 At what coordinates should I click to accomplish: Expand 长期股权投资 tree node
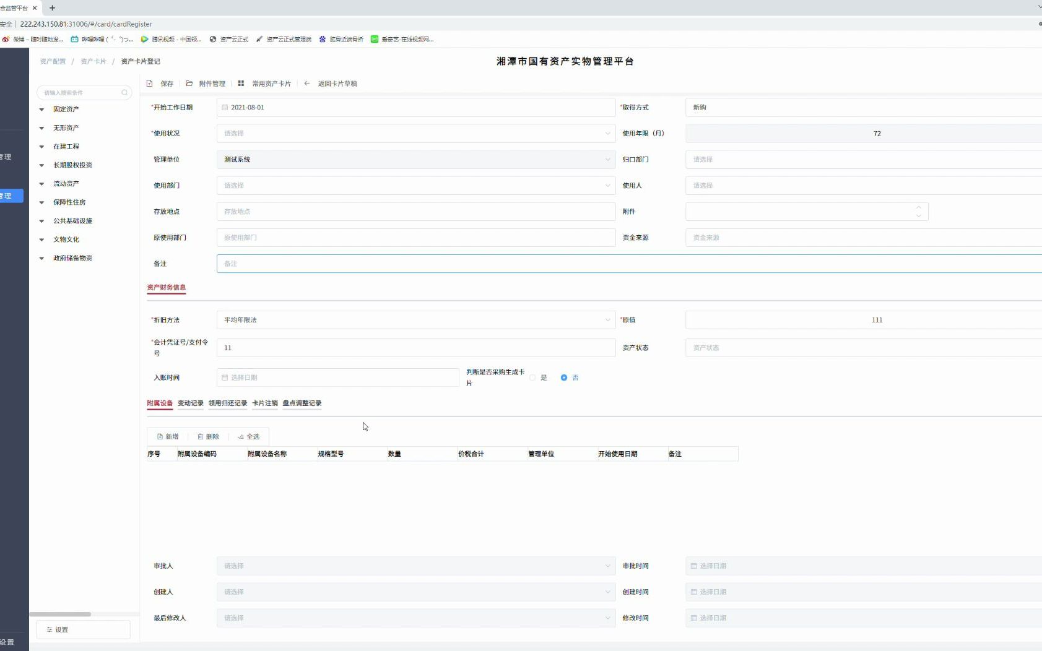[41, 165]
